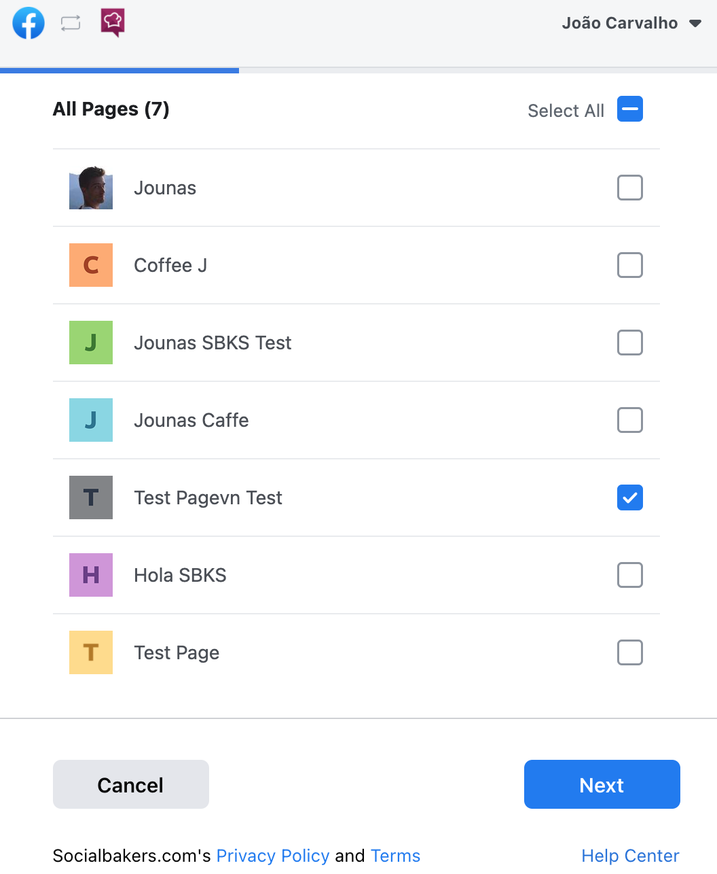Open the Privacy Policy link
Image resolution: width=717 pixels, height=874 pixels.
point(273,856)
